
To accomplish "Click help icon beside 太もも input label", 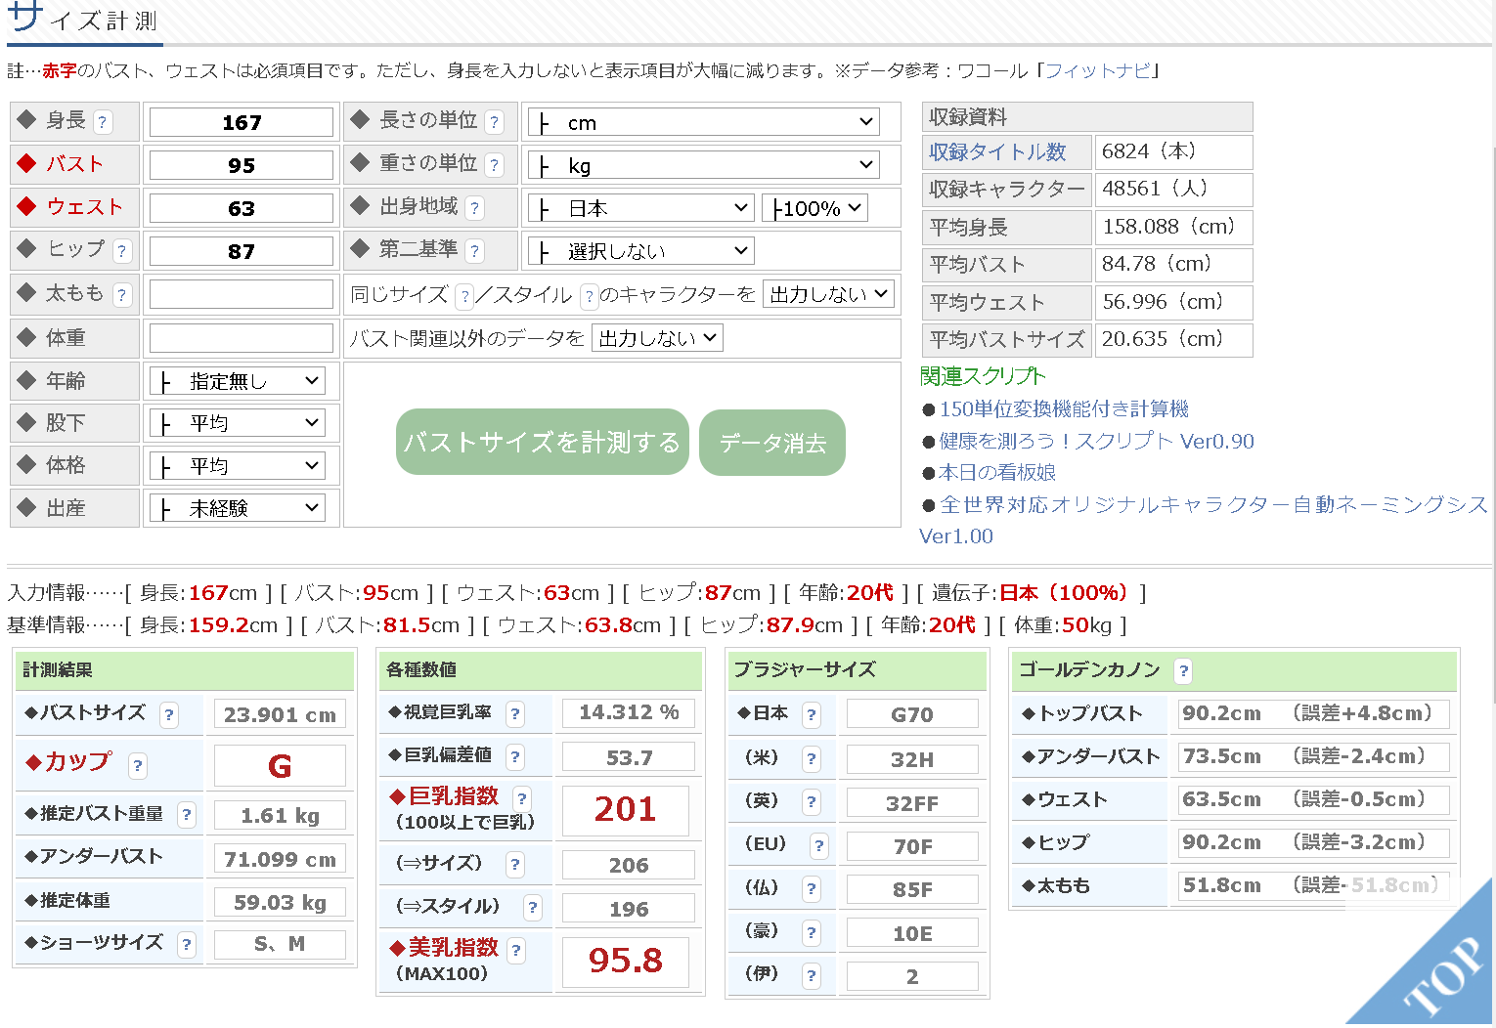I will coord(121,294).
